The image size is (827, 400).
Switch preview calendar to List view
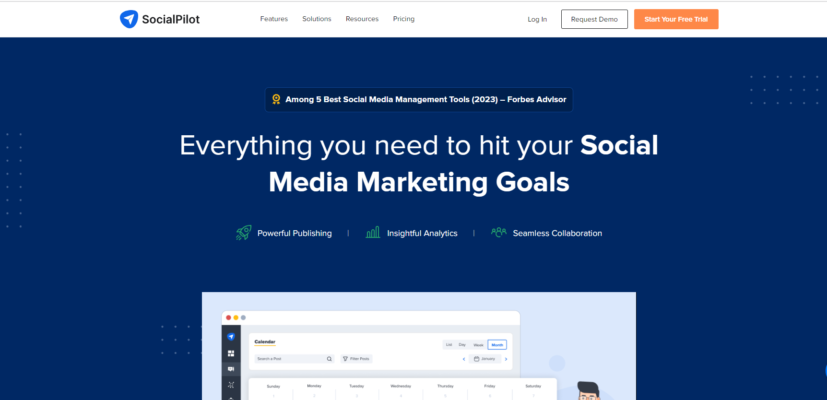(x=449, y=344)
